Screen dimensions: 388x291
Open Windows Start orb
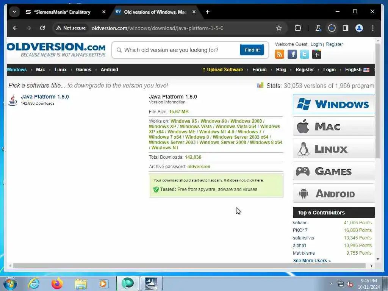pos(10,283)
